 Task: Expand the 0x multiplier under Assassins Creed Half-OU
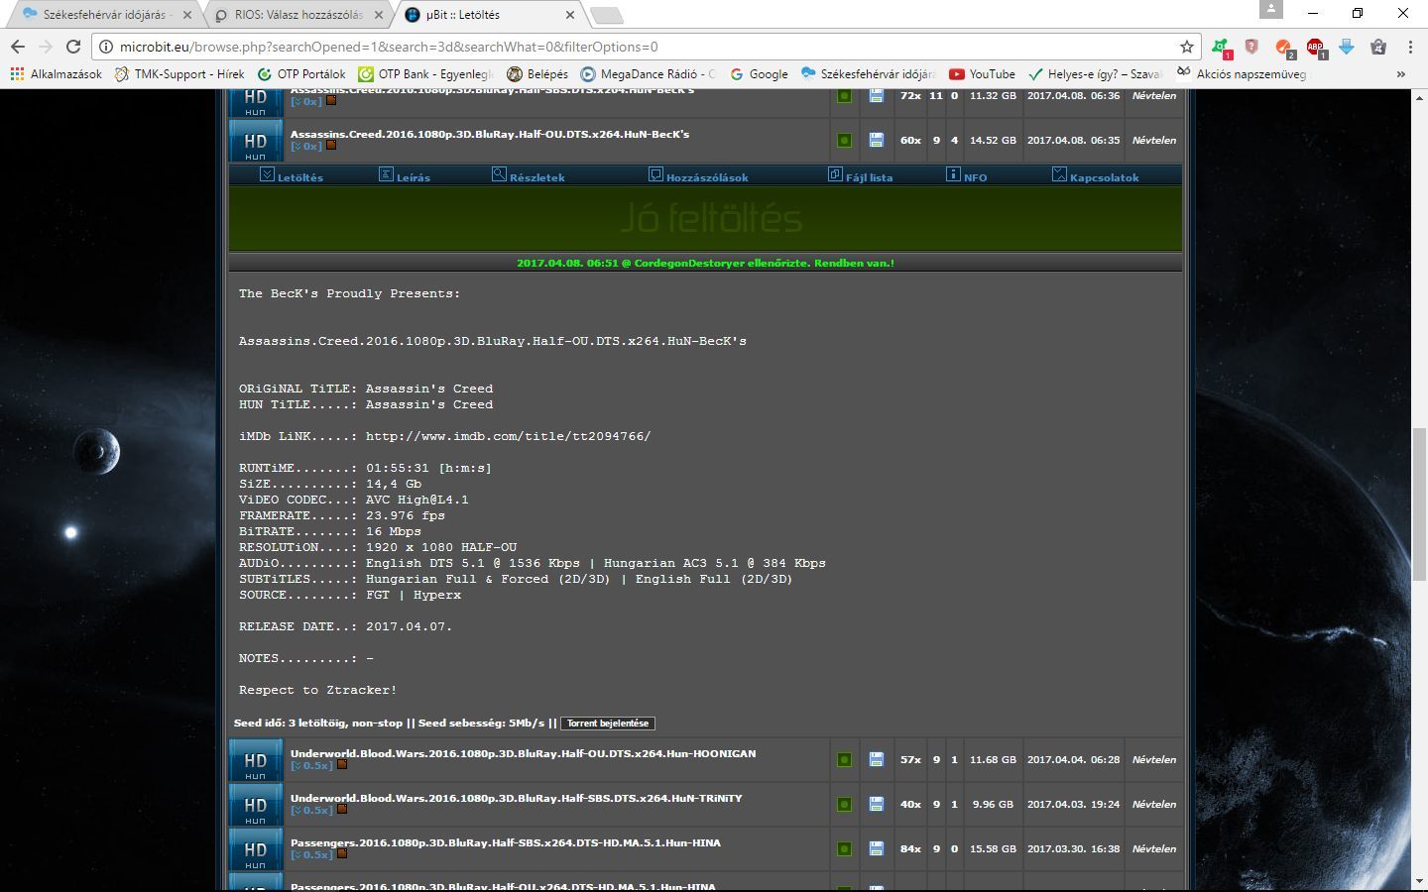pyautogui.click(x=306, y=147)
